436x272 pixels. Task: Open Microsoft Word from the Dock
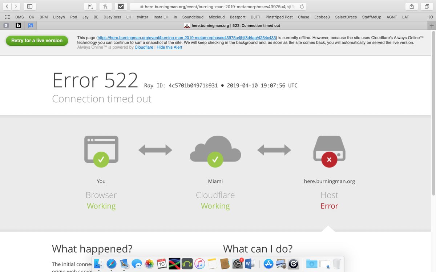click(x=250, y=263)
